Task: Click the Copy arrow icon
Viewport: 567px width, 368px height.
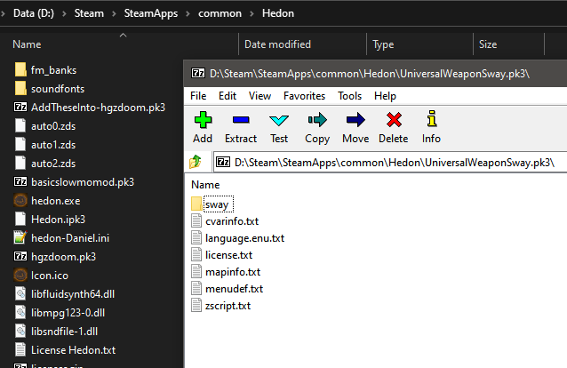Action: pyautogui.click(x=317, y=120)
